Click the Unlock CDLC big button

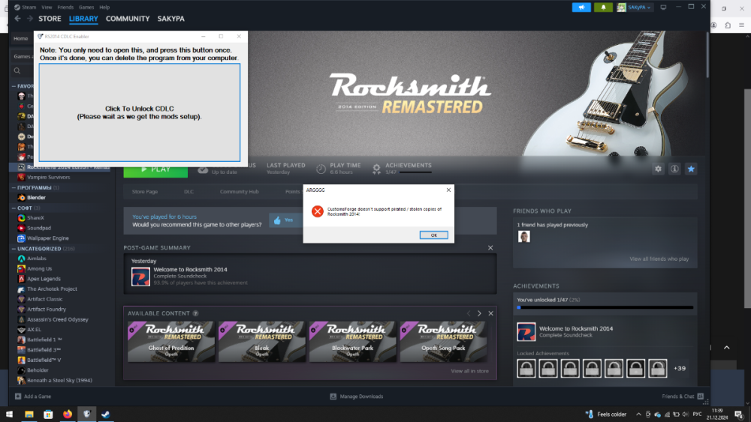tap(140, 112)
